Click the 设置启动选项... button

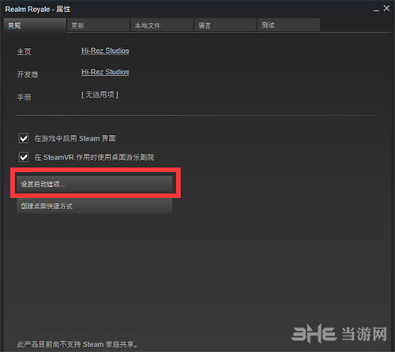[95, 184]
